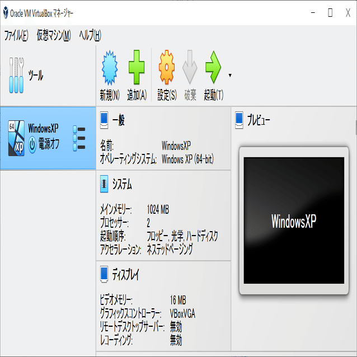The width and height of the screenshot is (357, 357).
Task: Open dropdown arrow next to 起動(T)
Action: (x=230, y=76)
